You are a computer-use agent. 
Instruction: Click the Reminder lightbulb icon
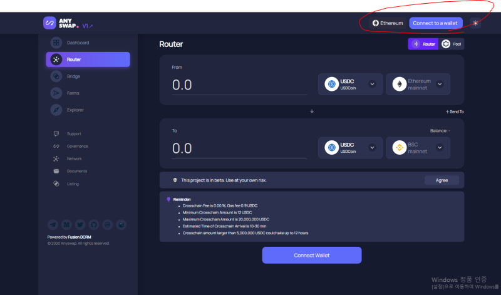coord(168,199)
